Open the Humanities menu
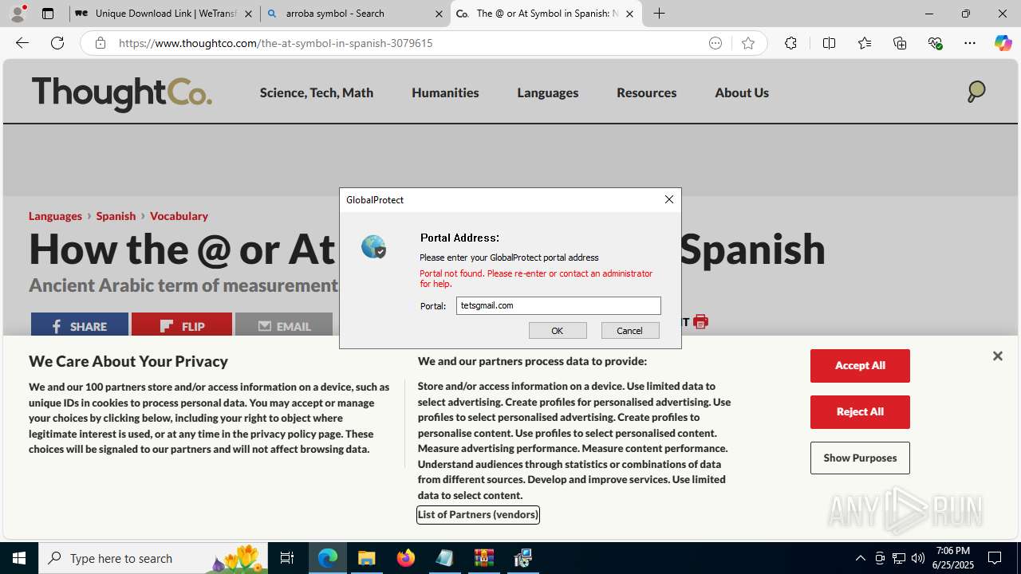Viewport: 1021px width, 574px height. [x=445, y=92]
